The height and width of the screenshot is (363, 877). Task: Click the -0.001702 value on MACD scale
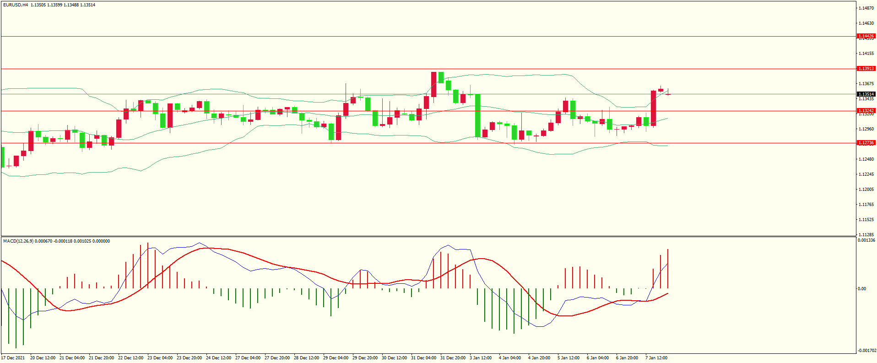(866, 351)
